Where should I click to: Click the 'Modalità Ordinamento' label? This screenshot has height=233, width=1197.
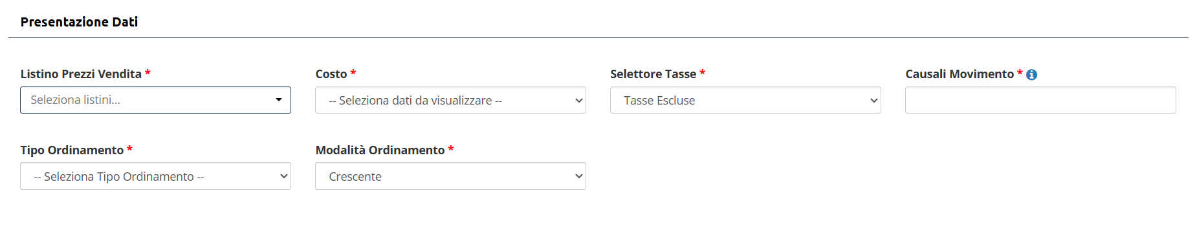coord(380,150)
